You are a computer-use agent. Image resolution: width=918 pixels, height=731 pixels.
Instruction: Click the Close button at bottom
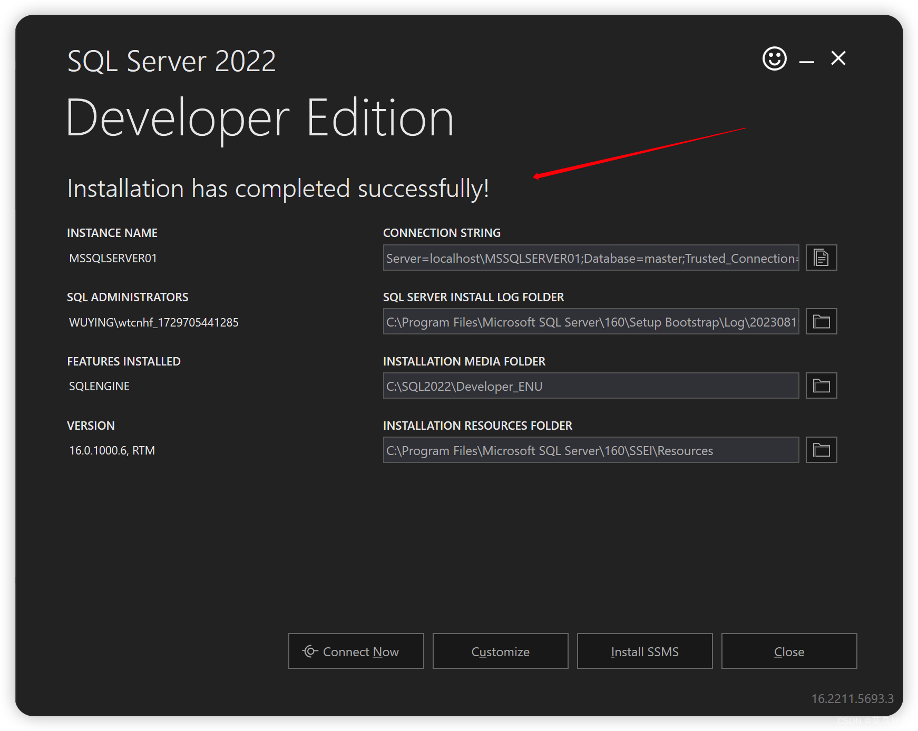(x=789, y=651)
